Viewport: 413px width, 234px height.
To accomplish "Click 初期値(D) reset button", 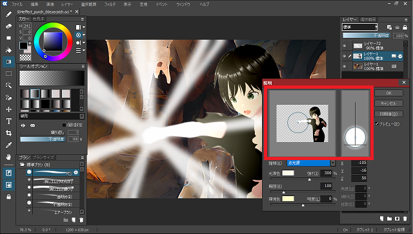I will [x=388, y=114].
